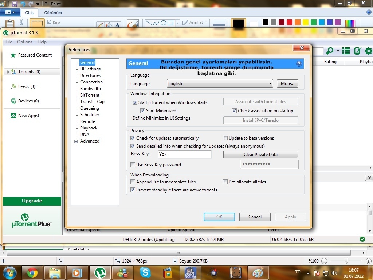Open uTorrent settings gear icon

tap(369, 51)
